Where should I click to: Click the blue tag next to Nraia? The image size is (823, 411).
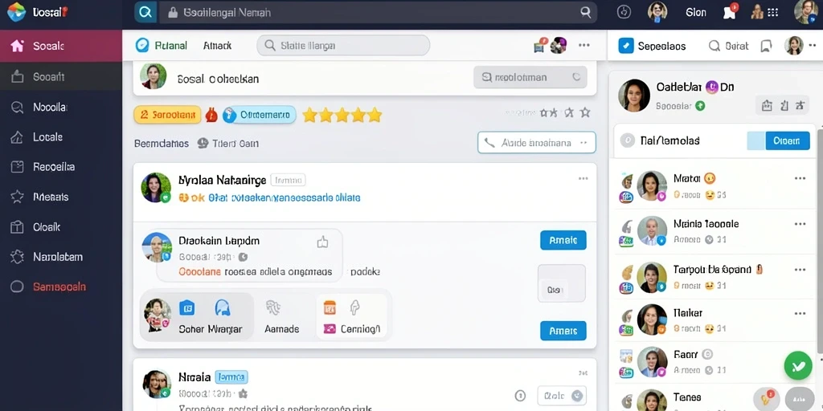pyautogui.click(x=231, y=377)
